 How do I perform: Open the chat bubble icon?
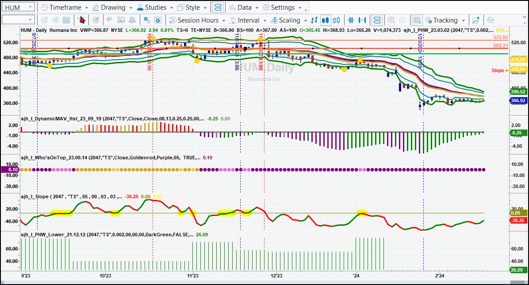[491, 20]
